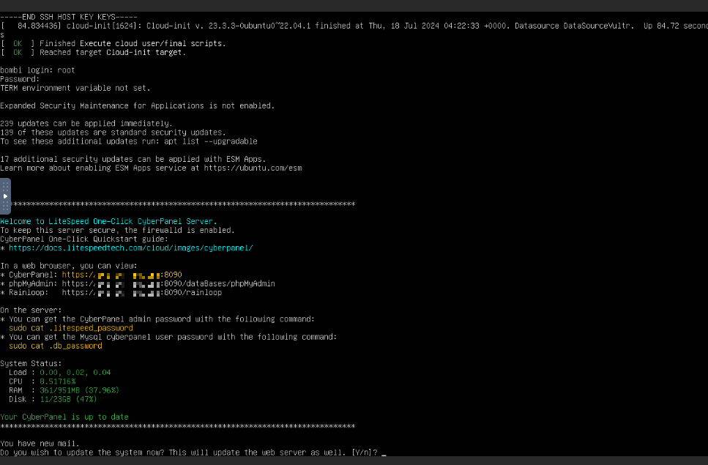
Task: Click '-----END SSH HOST KEY KEYS-----' line
Action: pos(69,17)
